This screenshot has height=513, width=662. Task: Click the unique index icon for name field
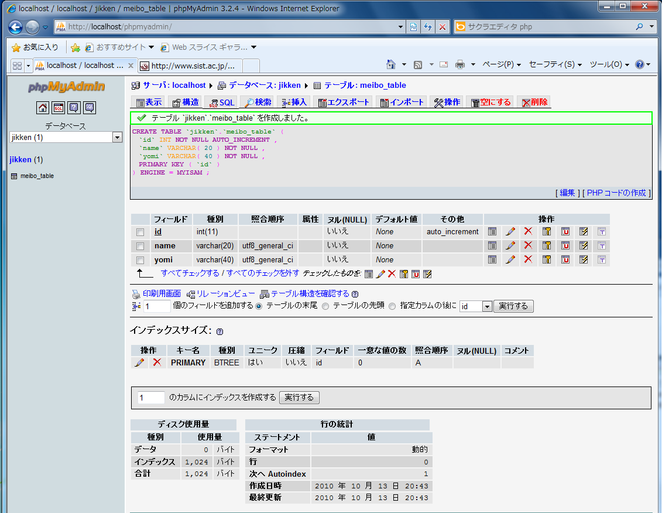[565, 246]
